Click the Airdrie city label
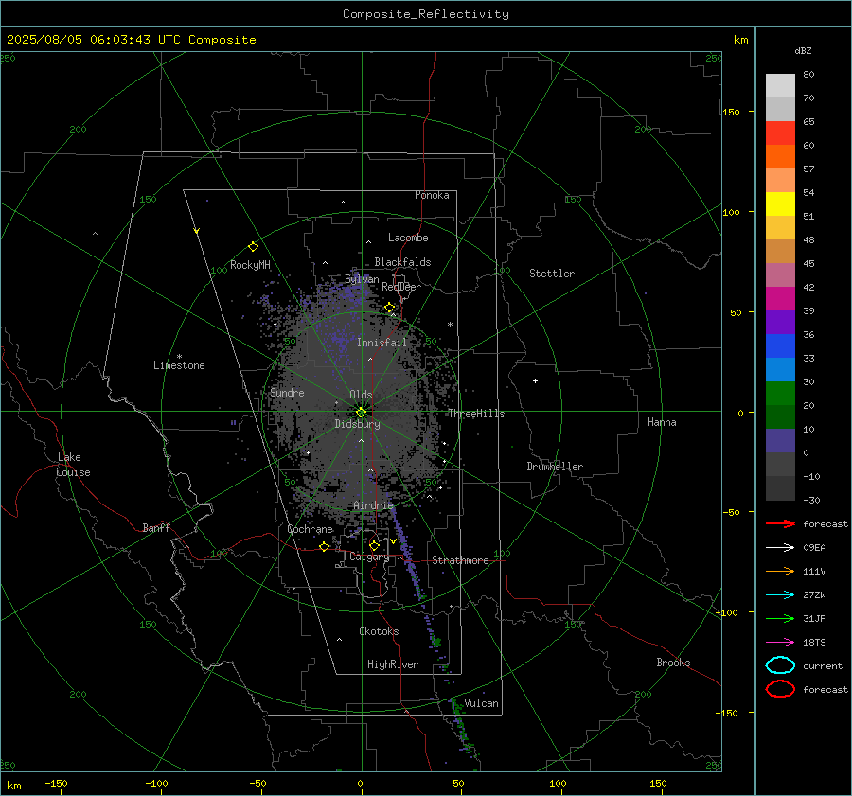852x796 pixels. pos(373,505)
